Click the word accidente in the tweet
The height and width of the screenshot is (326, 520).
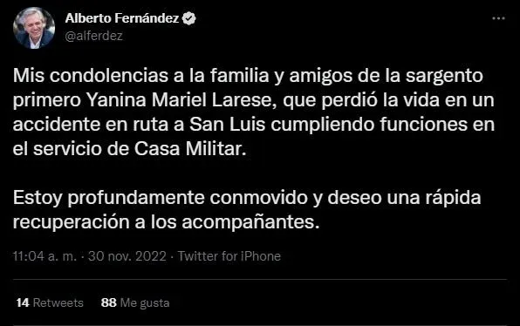tap(57, 125)
